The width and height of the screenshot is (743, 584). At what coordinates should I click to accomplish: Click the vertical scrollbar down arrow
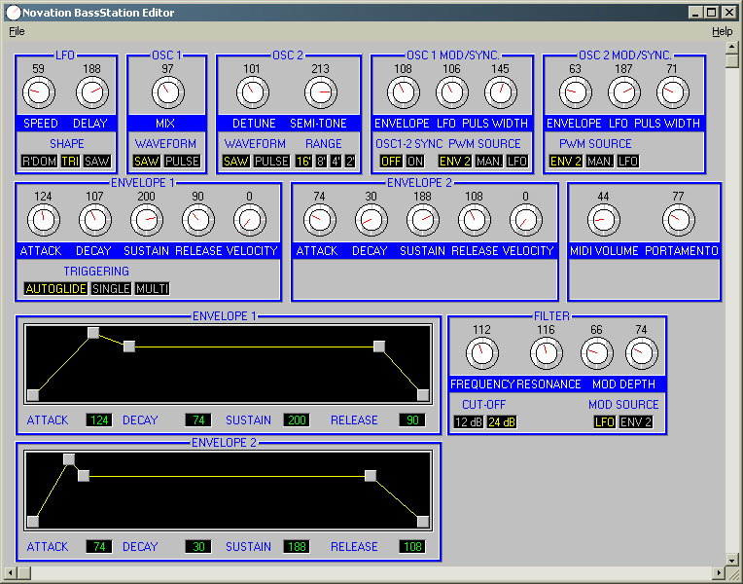[733, 557]
